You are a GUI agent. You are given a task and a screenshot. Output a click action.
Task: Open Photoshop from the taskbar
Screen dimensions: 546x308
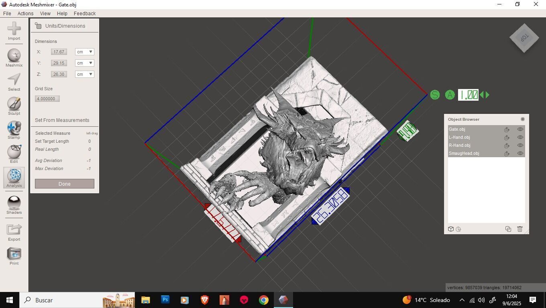tap(165, 300)
